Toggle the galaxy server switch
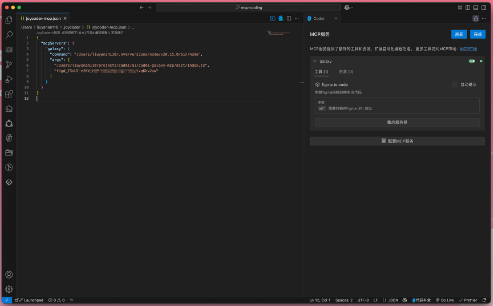Viewport: 494px width, 306px height. [472, 62]
